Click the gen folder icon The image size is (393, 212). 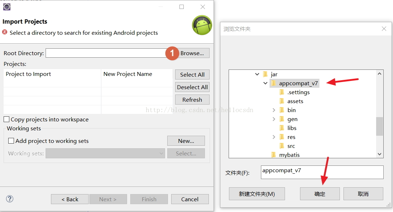[x=282, y=119]
